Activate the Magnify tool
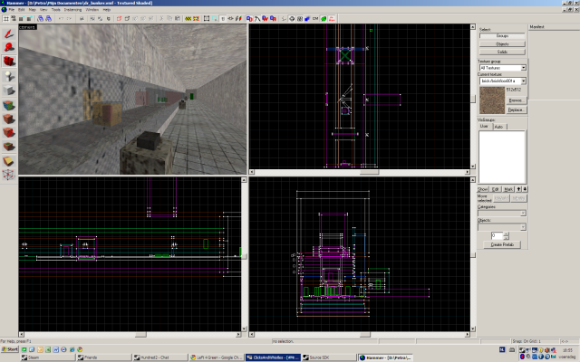The image size is (580, 362). coord(9,48)
